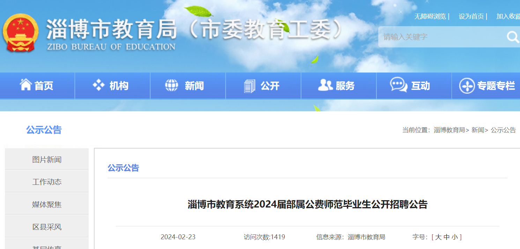The image size is (520, 249).
Task: Click the 新闻 breadcrumb link
Action: (x=477, y=130)
